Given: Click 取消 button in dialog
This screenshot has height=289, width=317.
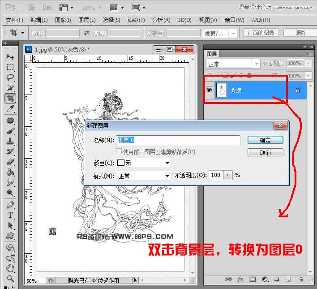Looking at the screenshot, I should pos(265,152).
